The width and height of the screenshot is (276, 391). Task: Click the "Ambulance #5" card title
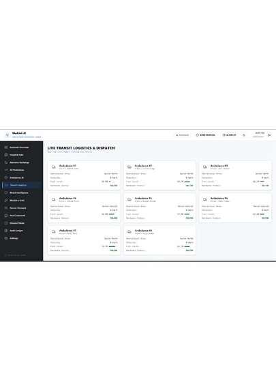tap(143, 198)
